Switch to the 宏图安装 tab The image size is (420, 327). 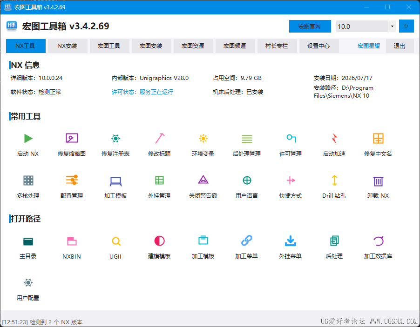point(151,46)
